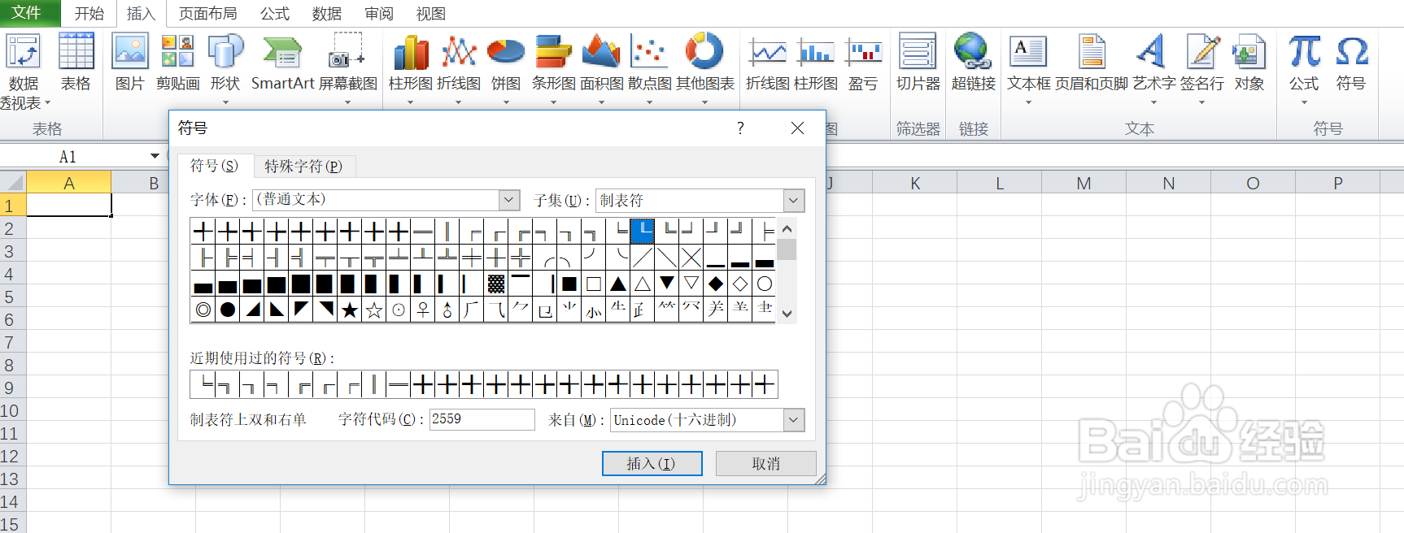Screen dimensions: 1404x533
Task: Close the 符号 dialog
Action: pos(797,128)
